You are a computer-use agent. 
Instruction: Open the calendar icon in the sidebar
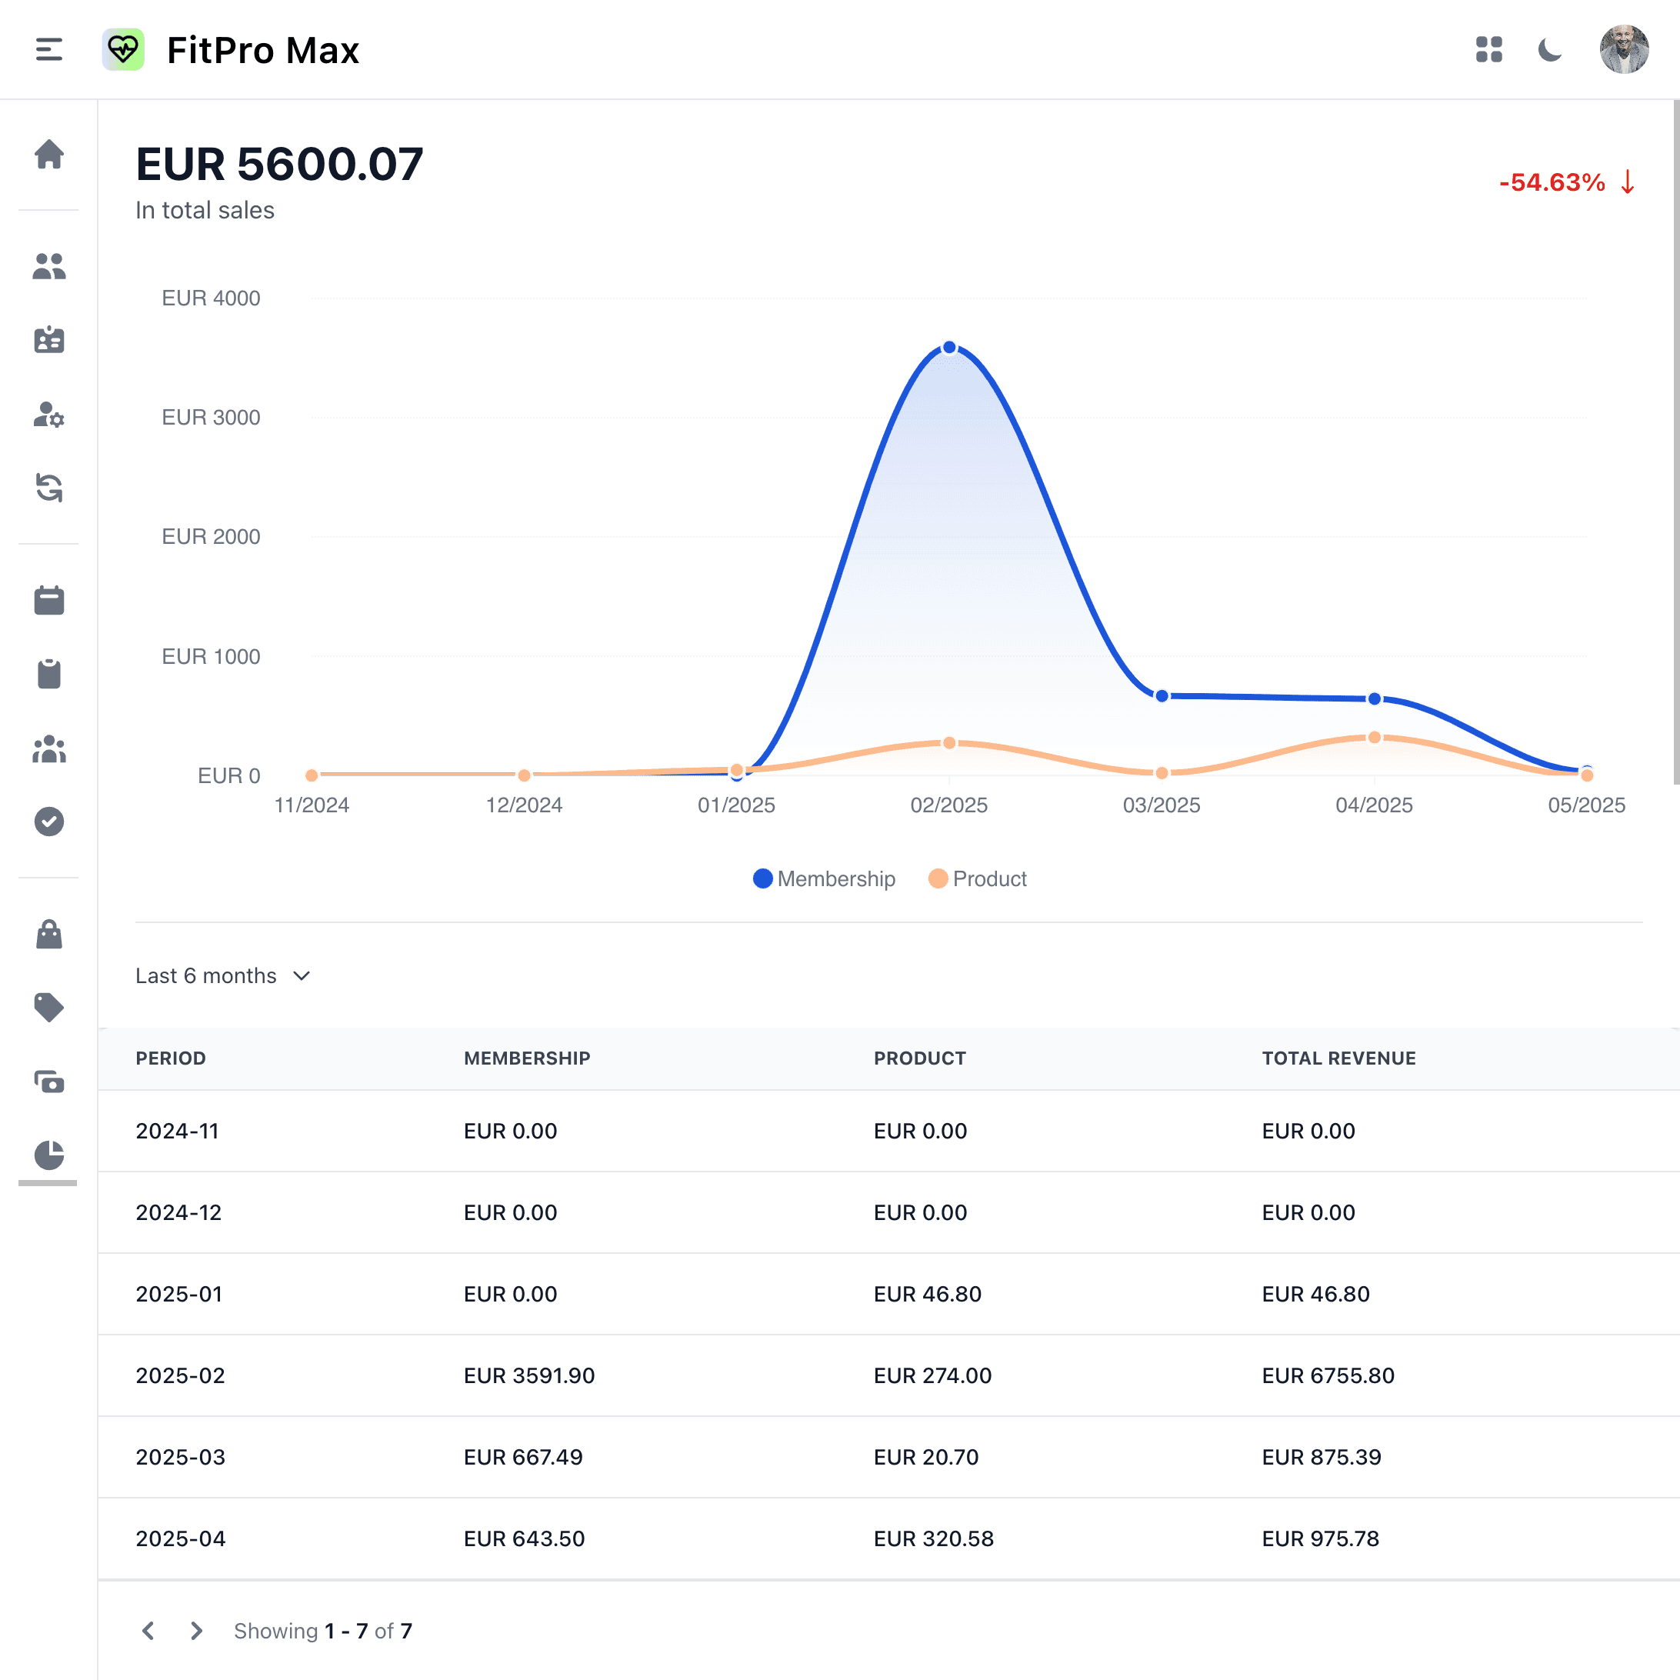(x=49, y=599)
